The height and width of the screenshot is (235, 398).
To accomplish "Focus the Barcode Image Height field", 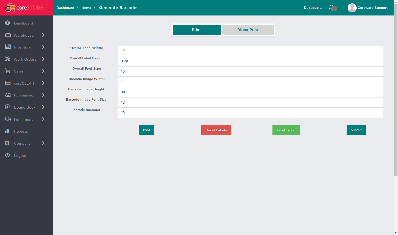I will [x=251, y=92].
